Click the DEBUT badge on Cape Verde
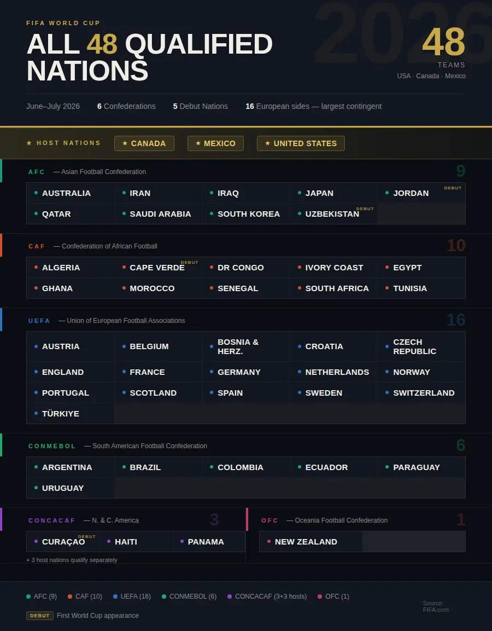492x631 pixels. [189, 263]
